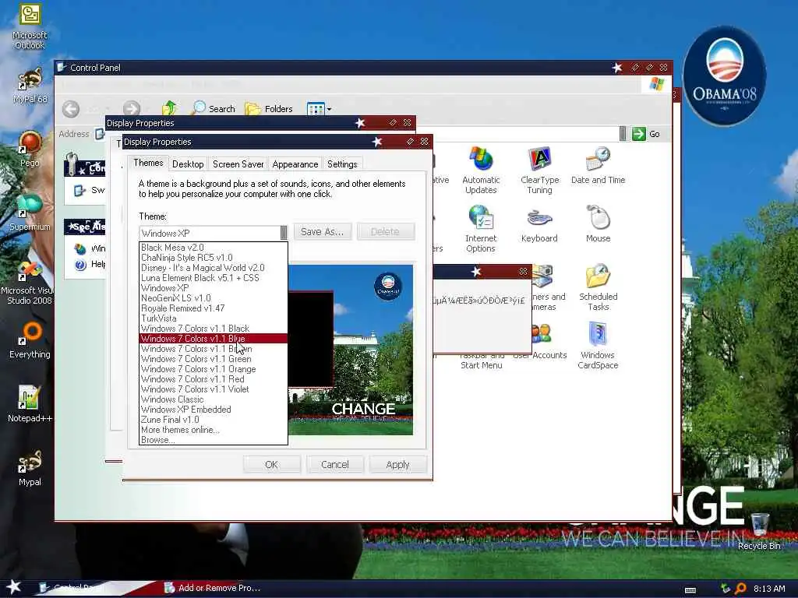798x598 pixels.
Task: Select Windows 7 Colors v1.1 Violet
Action: tap(214, 389)
